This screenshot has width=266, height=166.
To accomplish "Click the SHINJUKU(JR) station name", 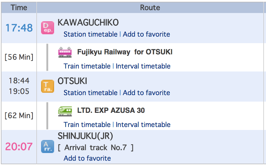I will (x=85, y=136).
